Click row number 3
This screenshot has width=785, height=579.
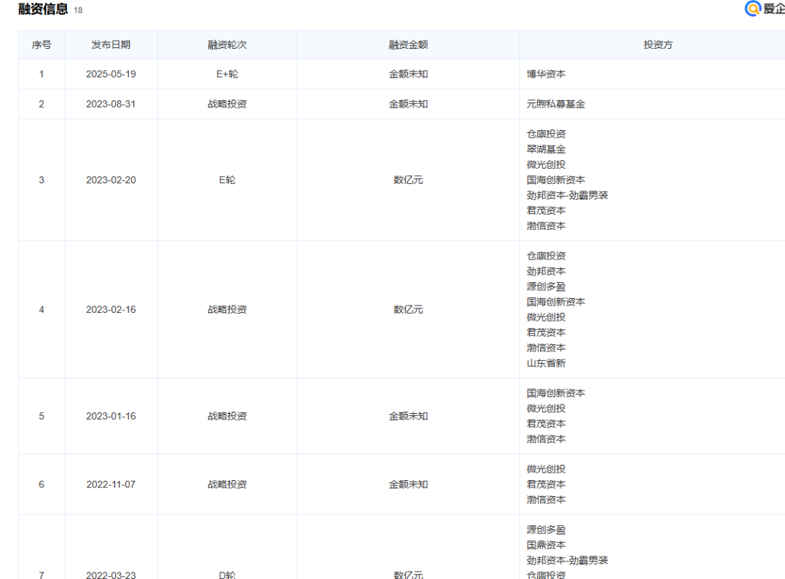(x=41, y=180)
